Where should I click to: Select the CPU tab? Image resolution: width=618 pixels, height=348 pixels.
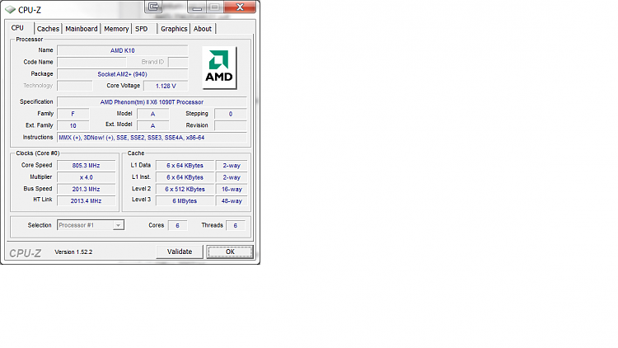click(18, 27)
